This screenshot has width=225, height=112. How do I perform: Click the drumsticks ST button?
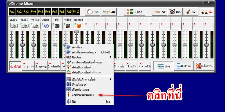[x=159, y=12]
